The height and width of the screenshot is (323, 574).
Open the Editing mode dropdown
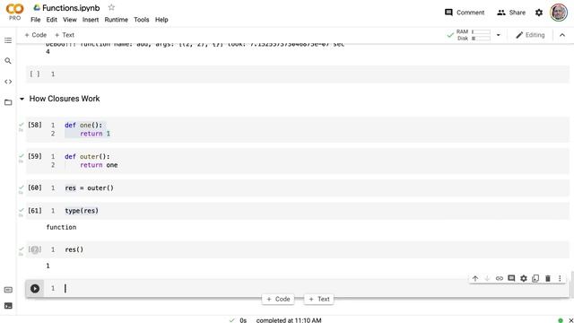[x=530, y=35]
